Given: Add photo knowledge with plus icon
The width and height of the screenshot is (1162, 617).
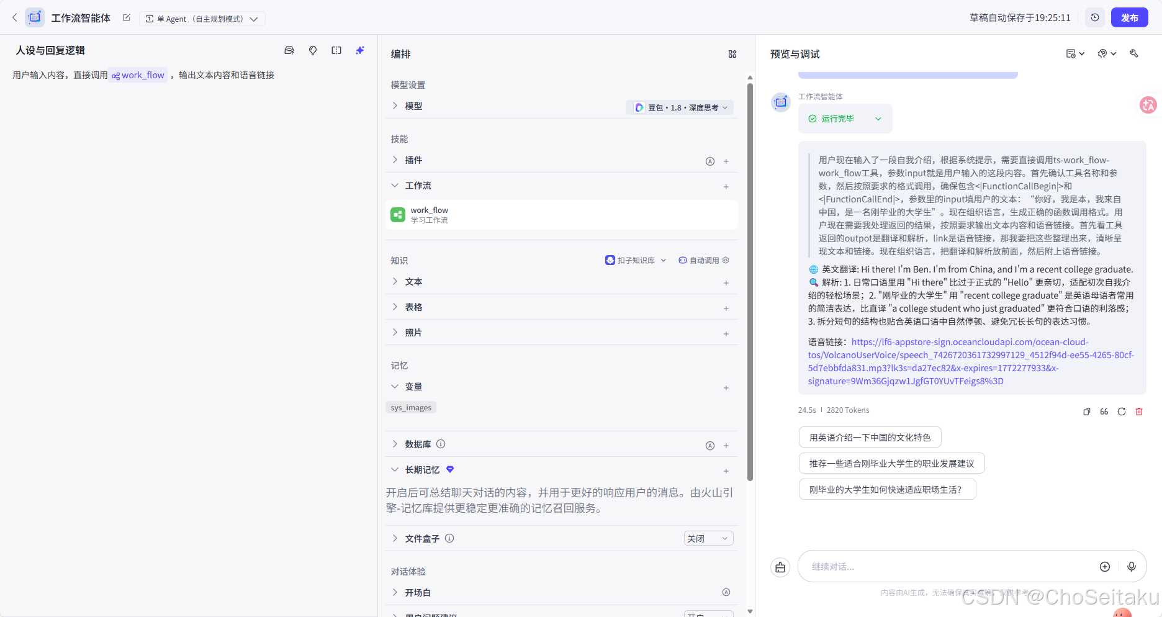Looking at the screenshot, I should pos(726,334).
